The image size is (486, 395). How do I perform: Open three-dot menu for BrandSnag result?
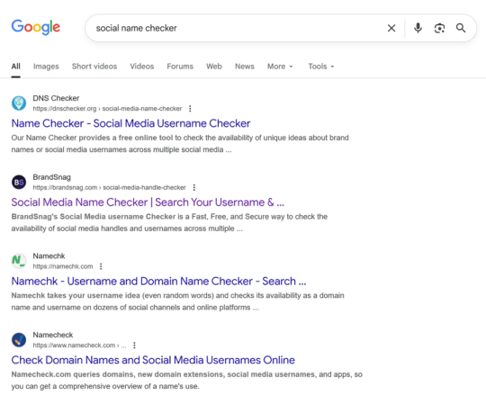[194, 187]
